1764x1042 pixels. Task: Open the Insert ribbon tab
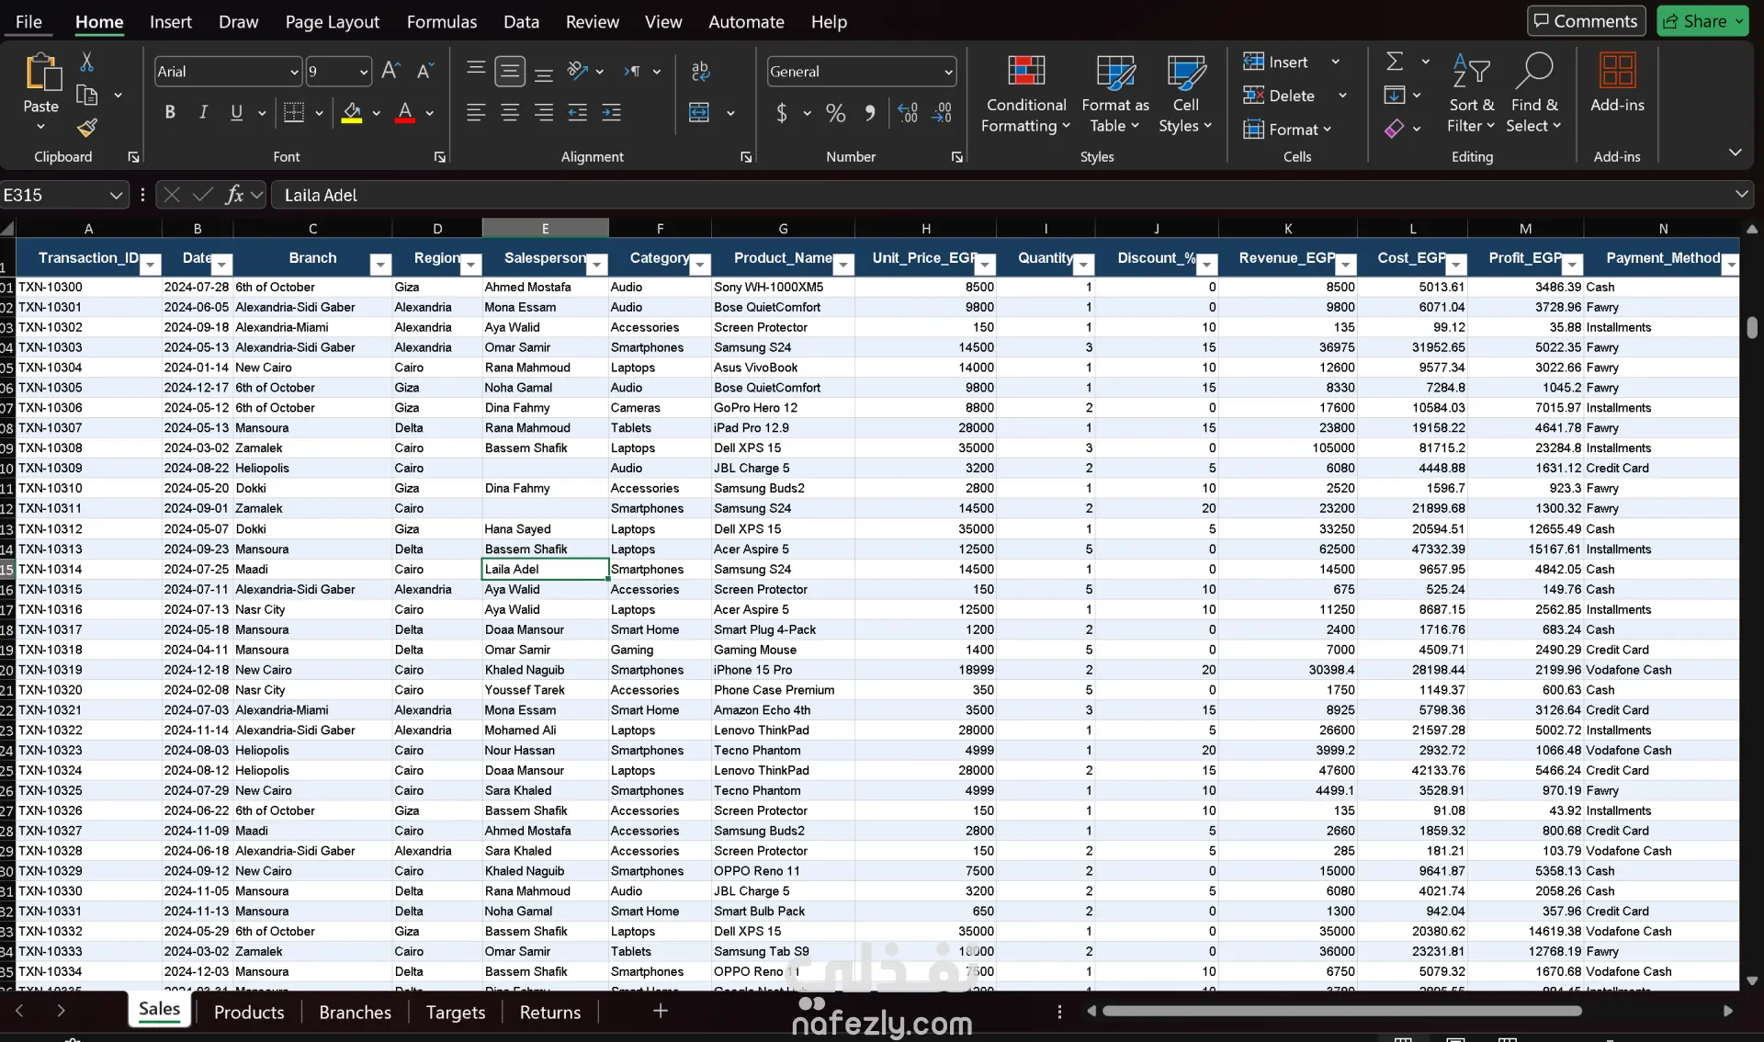(x=171, y=21)
